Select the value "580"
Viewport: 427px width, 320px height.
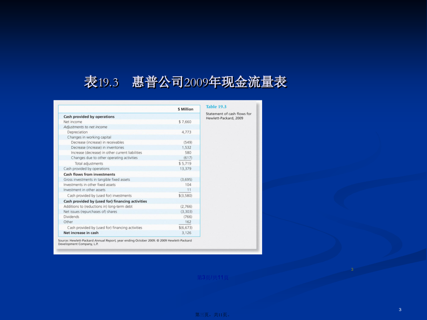188,153
